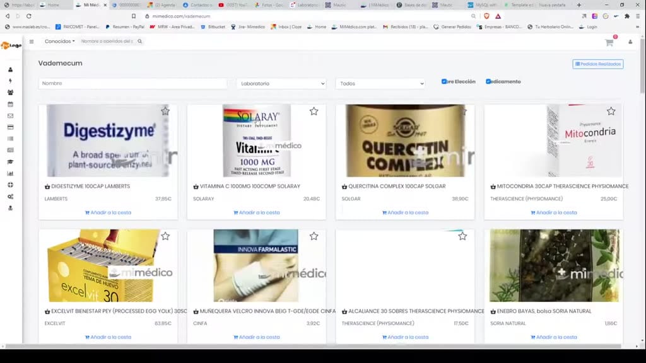Expand the Laboratorio dropdown
Viewport: 646px width, 363px height.
pyautogui.click(x=281, y=84)
